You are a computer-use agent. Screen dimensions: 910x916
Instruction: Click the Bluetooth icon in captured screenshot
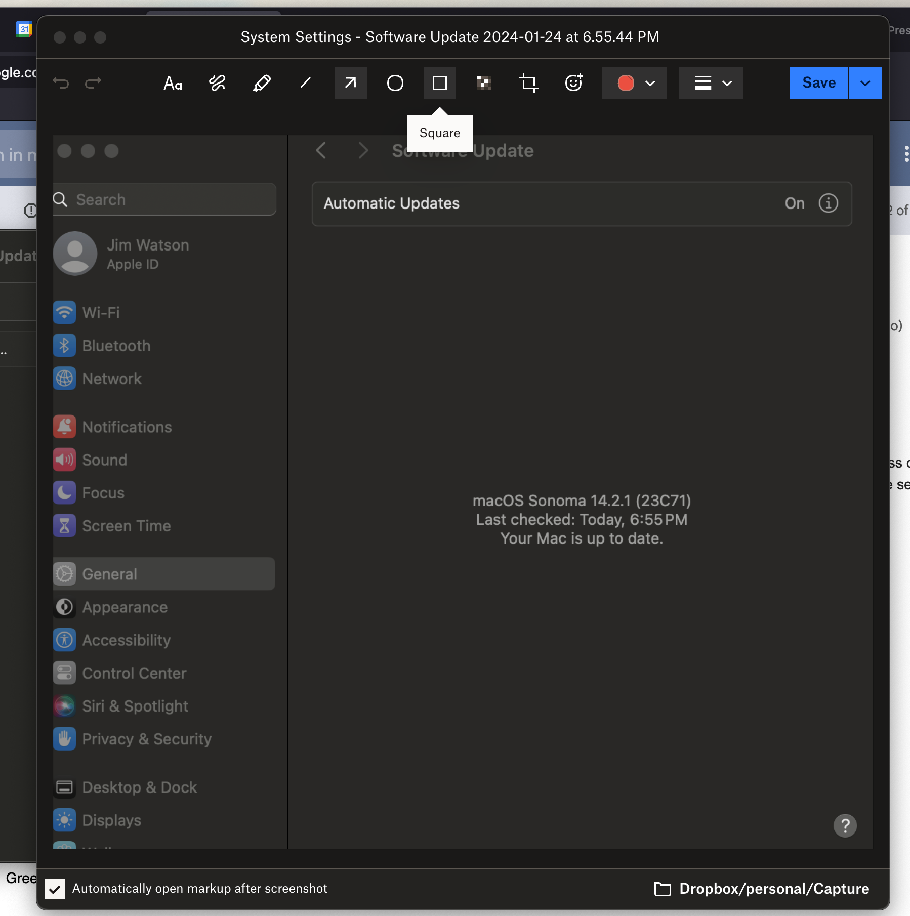tap(65, 346)
